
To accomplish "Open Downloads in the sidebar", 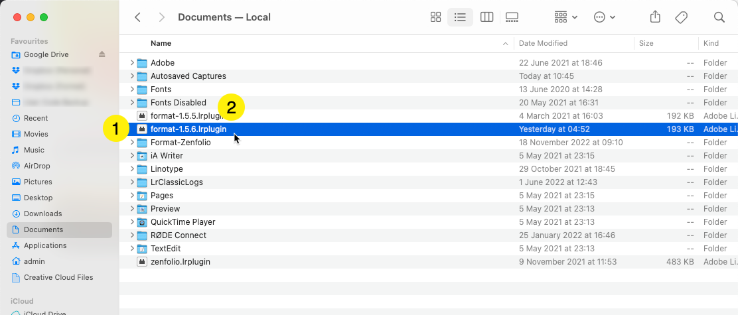I will 42,214.
